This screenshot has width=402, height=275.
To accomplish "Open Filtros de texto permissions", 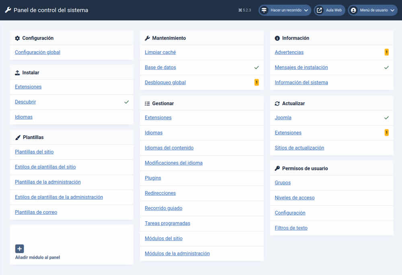I will click(291, 228).
